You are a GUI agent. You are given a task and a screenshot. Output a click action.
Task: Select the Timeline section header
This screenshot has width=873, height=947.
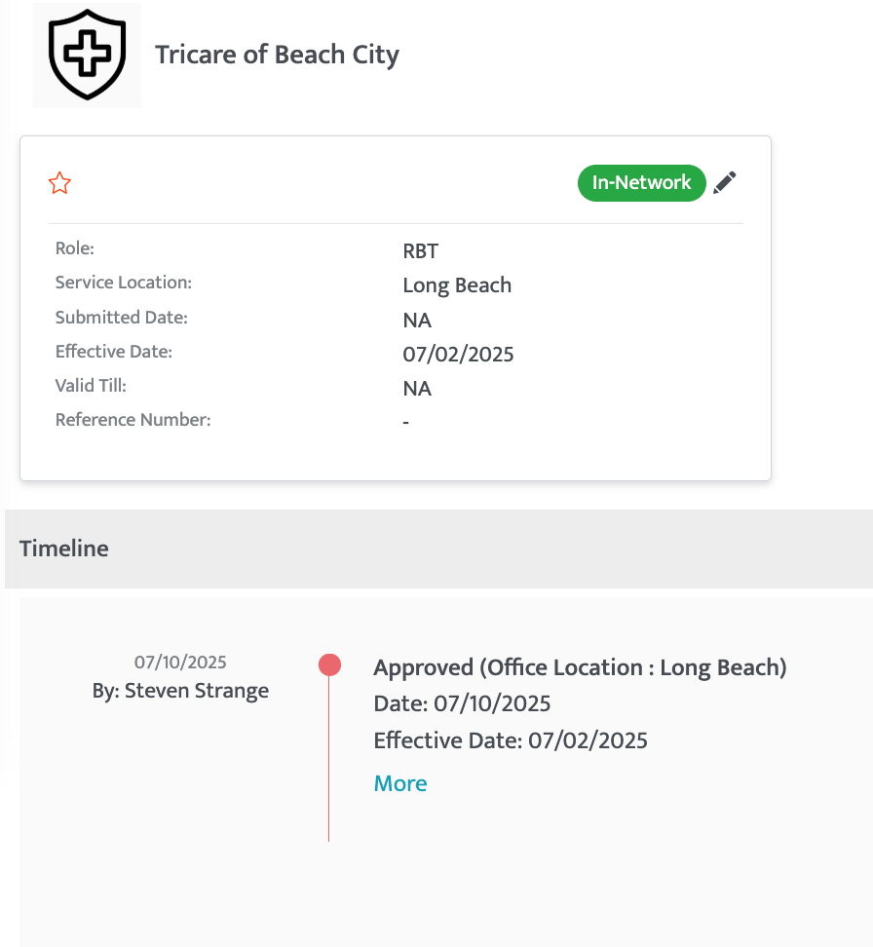(64, 549)
